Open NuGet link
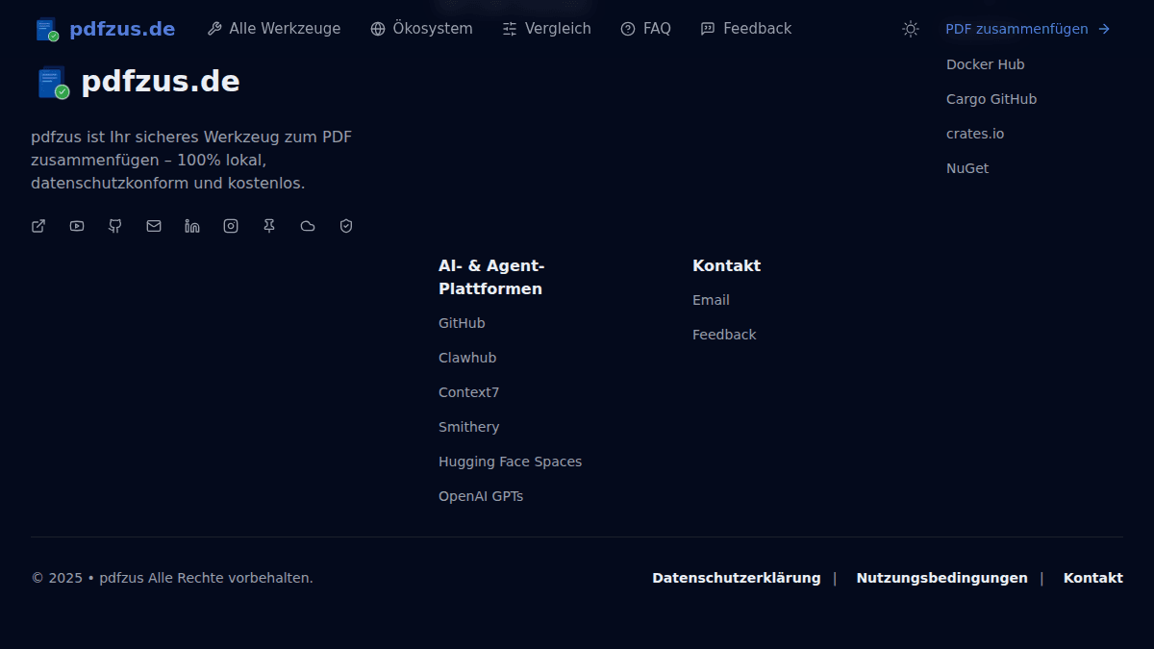Viewport: 1154px width, 649px height. (x=967, y=168)
